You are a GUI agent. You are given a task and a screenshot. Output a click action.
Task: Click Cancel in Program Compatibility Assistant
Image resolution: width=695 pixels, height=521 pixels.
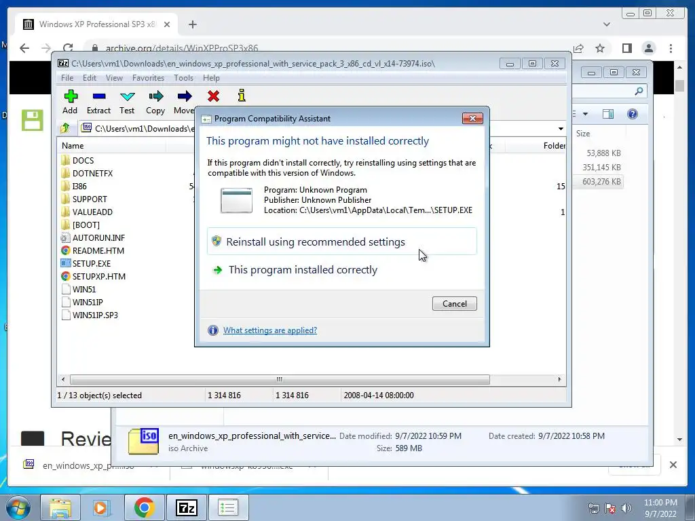454,303
